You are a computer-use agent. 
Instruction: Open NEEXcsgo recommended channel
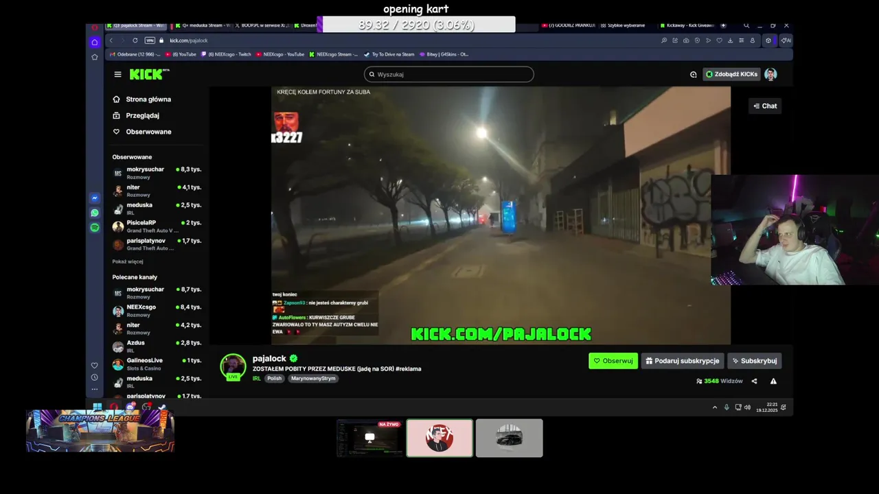coord(157,310)
